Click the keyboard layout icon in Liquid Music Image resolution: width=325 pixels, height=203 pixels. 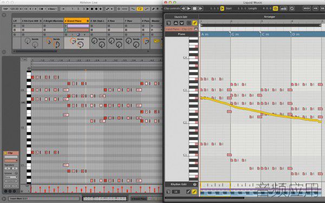pos(283,9)
